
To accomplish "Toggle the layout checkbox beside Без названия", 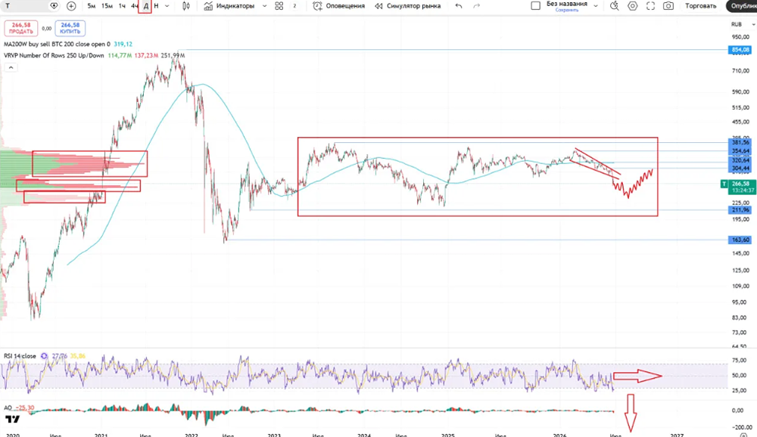I will (535, 6).
